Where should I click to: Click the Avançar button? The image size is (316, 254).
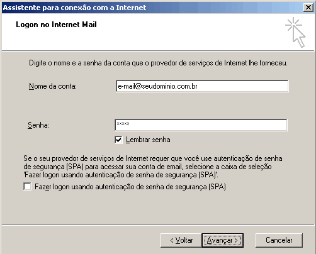[223, 240]
